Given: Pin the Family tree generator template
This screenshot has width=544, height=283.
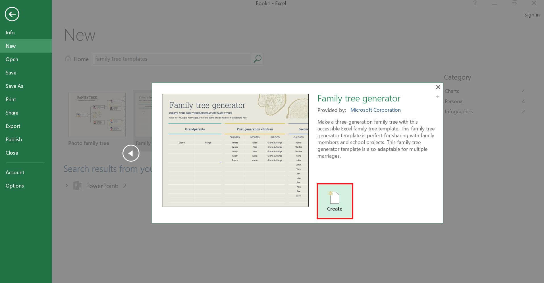Looking at the screenshot, I should (x=437, y=97).
